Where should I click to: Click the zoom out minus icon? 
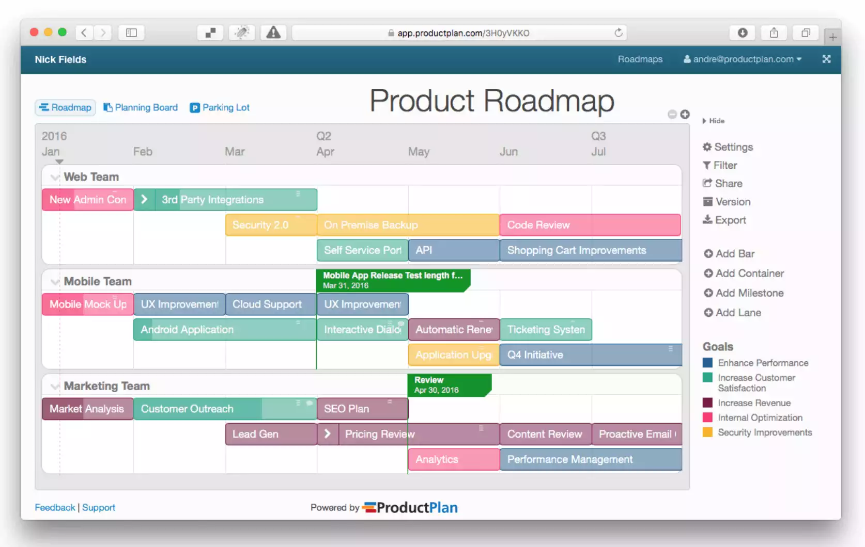[x=672, y=114]
